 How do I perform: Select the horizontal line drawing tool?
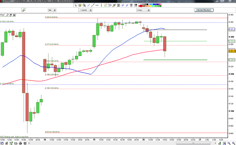[x=97, y=5]
